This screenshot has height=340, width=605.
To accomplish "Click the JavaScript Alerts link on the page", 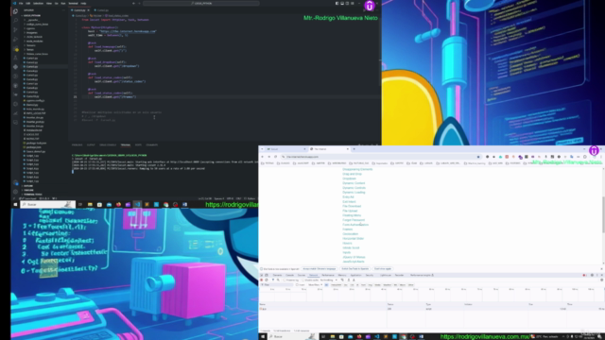I will click(x=354, y=262).
